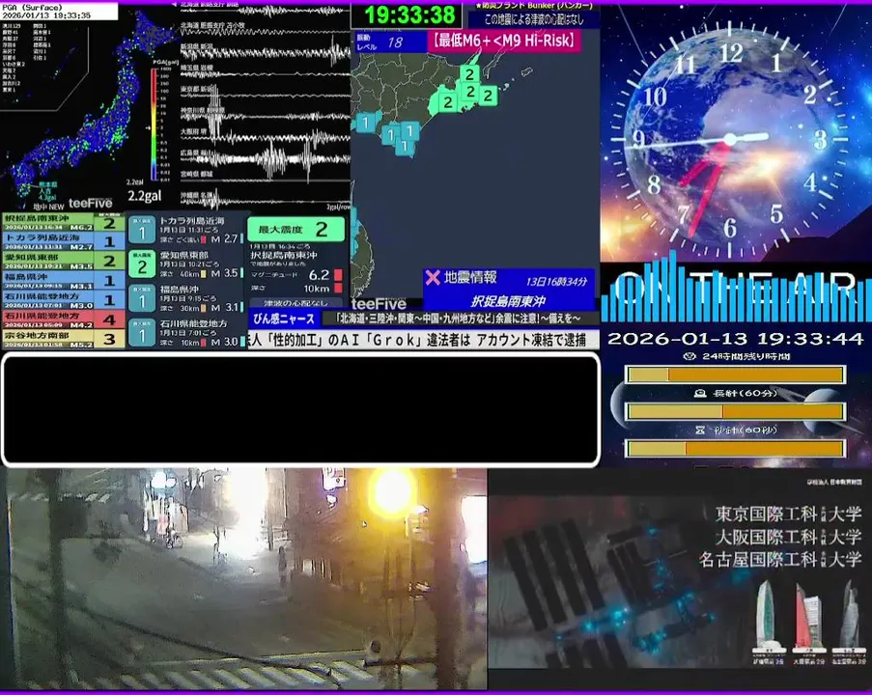Viewport: 872px width, 695px height.
Task: Select the red 石川県能登地方 M4.2 list row
Action: coord(64,320)
